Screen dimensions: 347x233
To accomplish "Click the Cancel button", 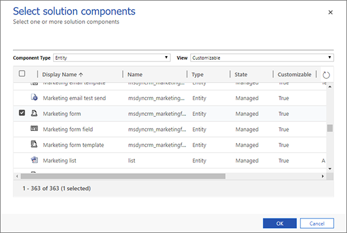I will [x=317, y=223].
